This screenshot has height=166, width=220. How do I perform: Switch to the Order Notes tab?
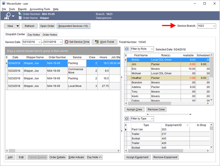coord(50,35)
